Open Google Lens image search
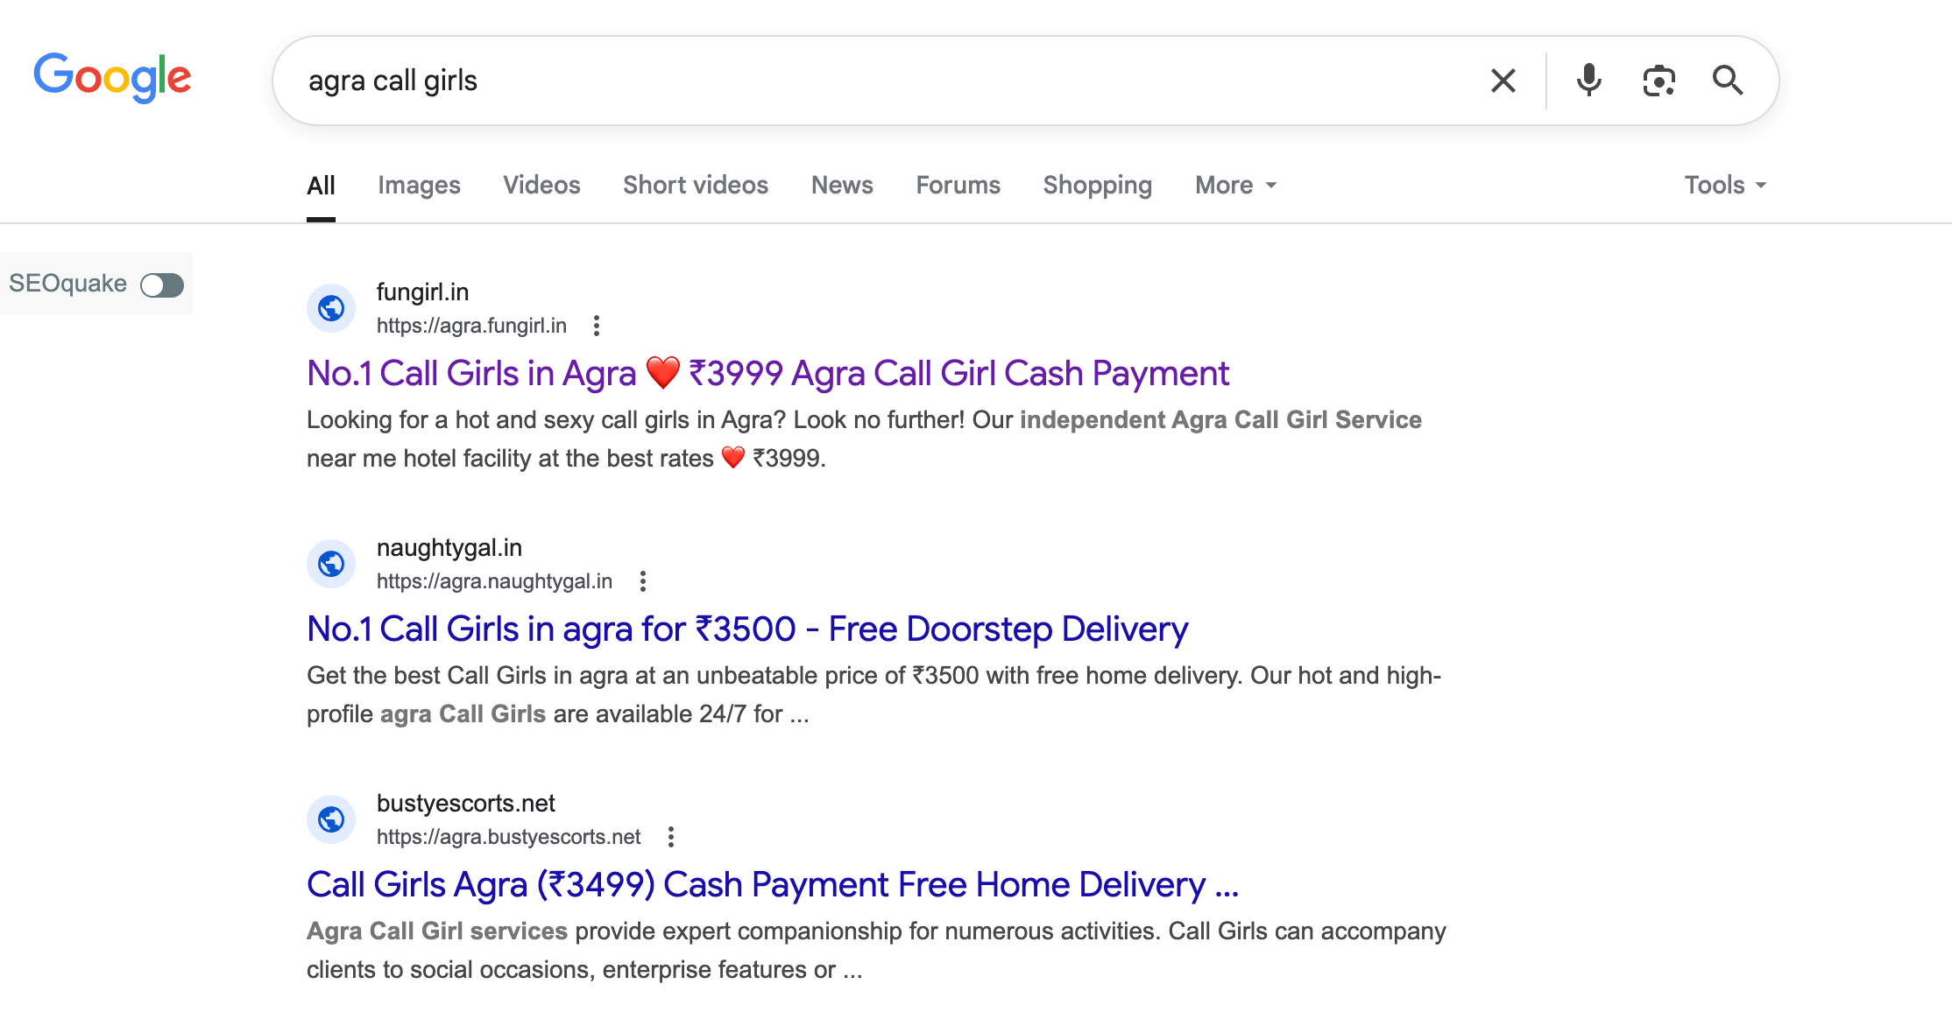Viewport: 1952px width, 1026px height. pos(1658,80)
